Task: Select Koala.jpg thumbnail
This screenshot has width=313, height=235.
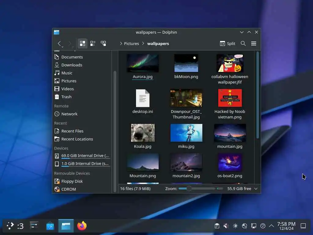Action: point(143,133)
